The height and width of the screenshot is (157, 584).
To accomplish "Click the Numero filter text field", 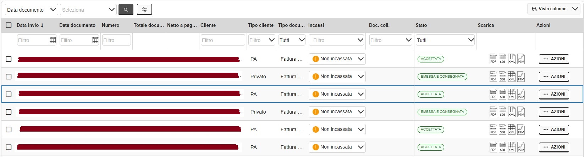I will 116,40.
